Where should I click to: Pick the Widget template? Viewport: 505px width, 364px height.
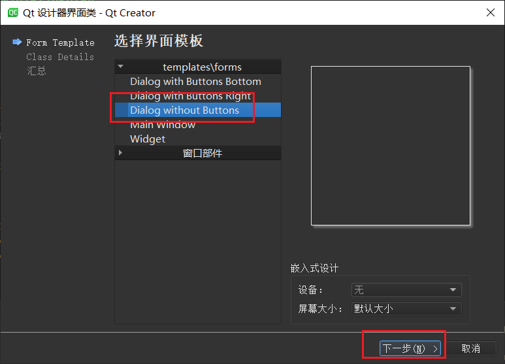click(x=148, y=139)
